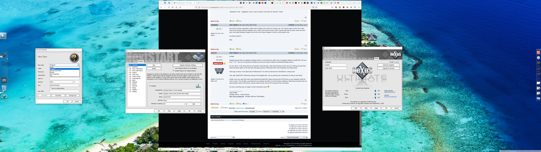Toggle Lock hotspot buttons on the desktop
Viewport: 541px width, 152px height.
[x=174, y=68]
